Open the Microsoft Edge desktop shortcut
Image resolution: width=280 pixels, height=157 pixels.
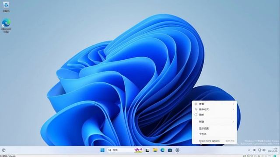(x=6, y=26)
